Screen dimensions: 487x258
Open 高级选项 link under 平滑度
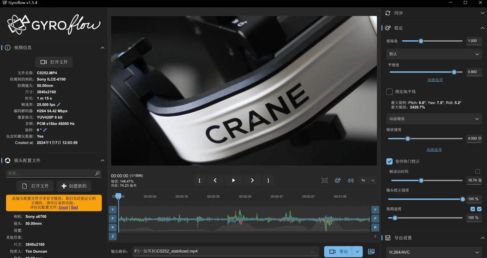435,80
